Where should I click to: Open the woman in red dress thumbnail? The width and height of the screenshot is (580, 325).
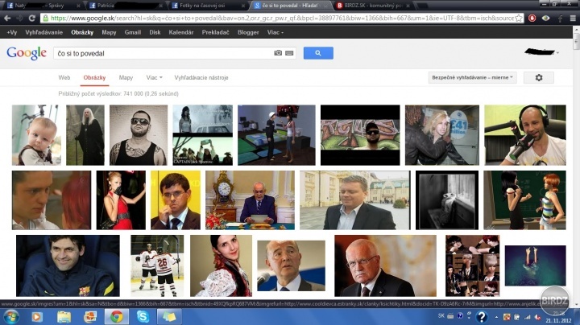pyautogui.click(x=121, y=200)
